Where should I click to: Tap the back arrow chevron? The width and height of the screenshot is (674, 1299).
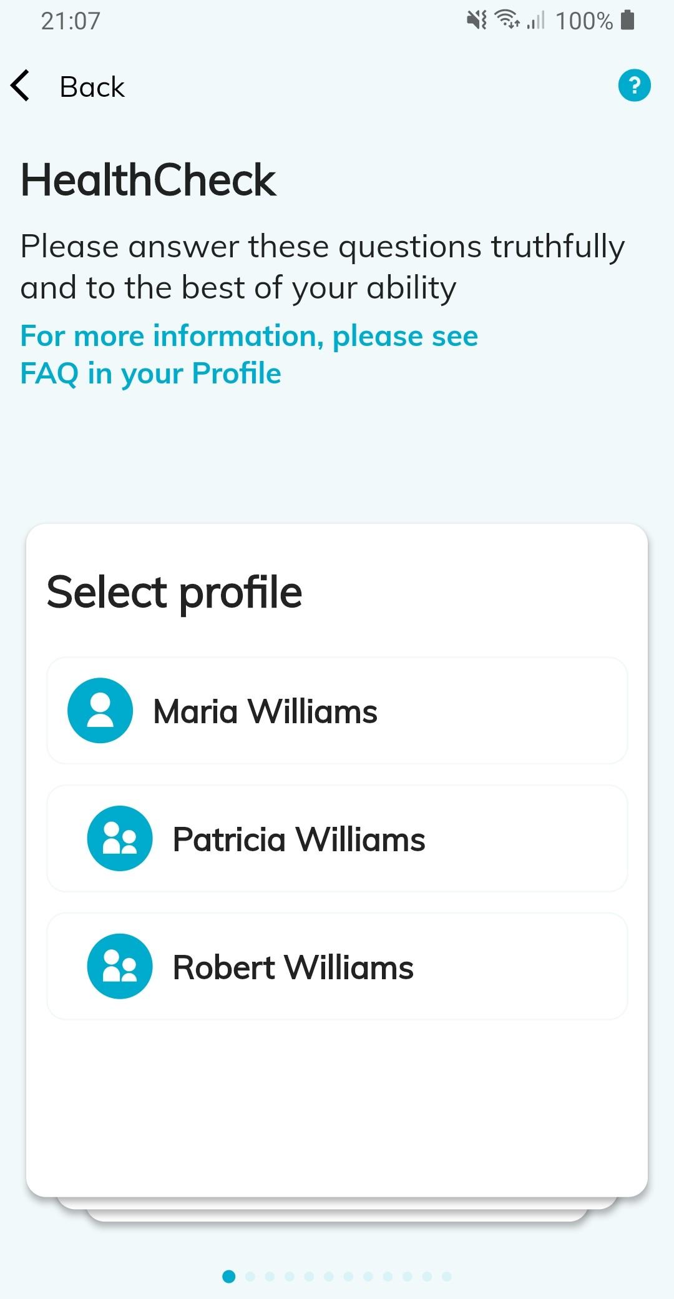(x=21, y=86)
